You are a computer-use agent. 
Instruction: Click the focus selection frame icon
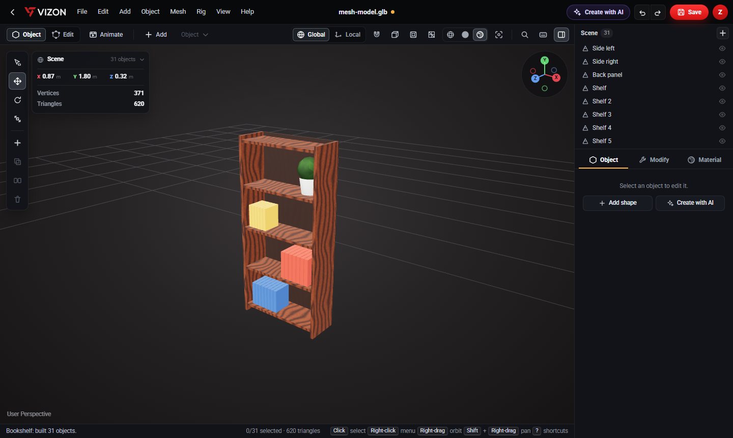point(499,35)
